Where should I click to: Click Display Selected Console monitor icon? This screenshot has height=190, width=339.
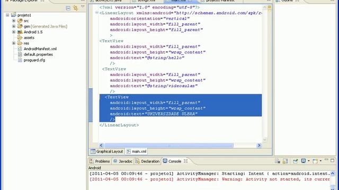(304, 161)
